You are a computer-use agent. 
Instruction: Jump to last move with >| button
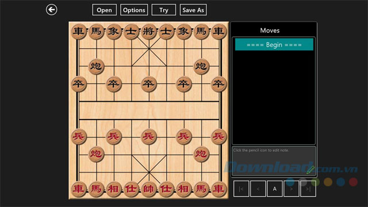click(308, 189)
